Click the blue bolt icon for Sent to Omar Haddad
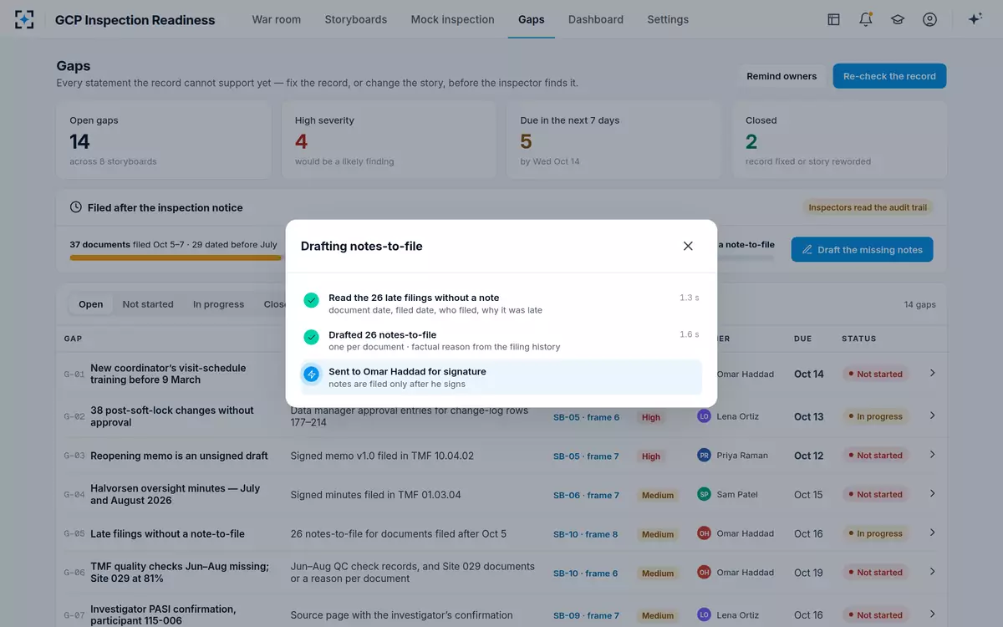This screenshot has height=627, width=1003. [312, 375]
